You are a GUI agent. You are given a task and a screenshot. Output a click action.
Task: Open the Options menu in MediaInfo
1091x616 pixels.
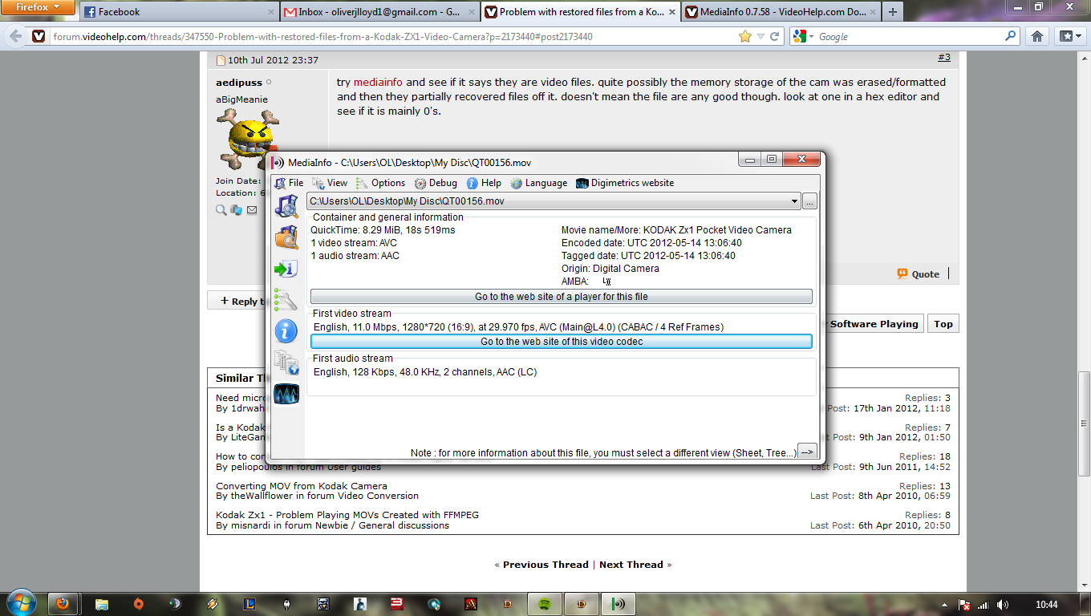click(381, 183)
